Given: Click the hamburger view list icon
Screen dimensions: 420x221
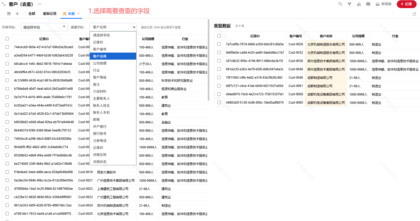Looking at the screenshot, I should click(9, 14).
